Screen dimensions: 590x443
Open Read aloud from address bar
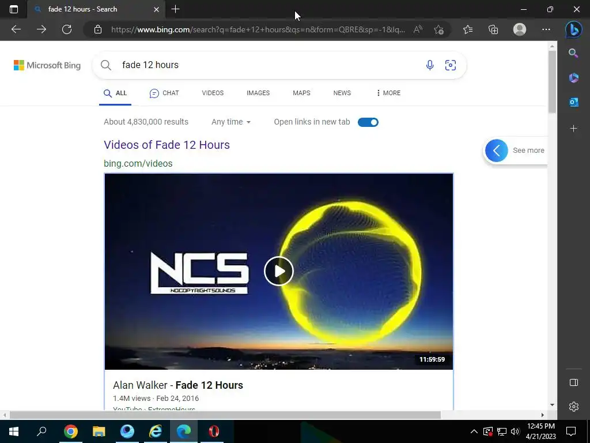(418, 29)
